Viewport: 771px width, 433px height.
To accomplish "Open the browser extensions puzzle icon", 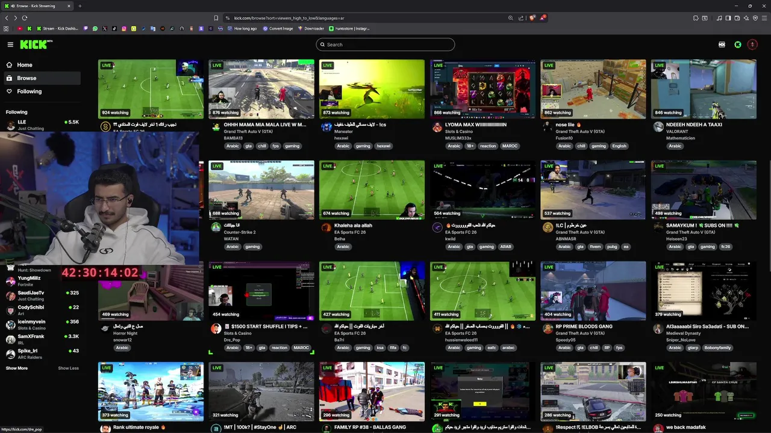I will [x=696, y=18].
